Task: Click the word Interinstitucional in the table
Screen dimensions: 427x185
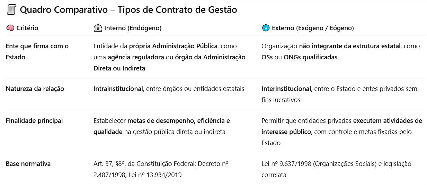Action: 286,89
